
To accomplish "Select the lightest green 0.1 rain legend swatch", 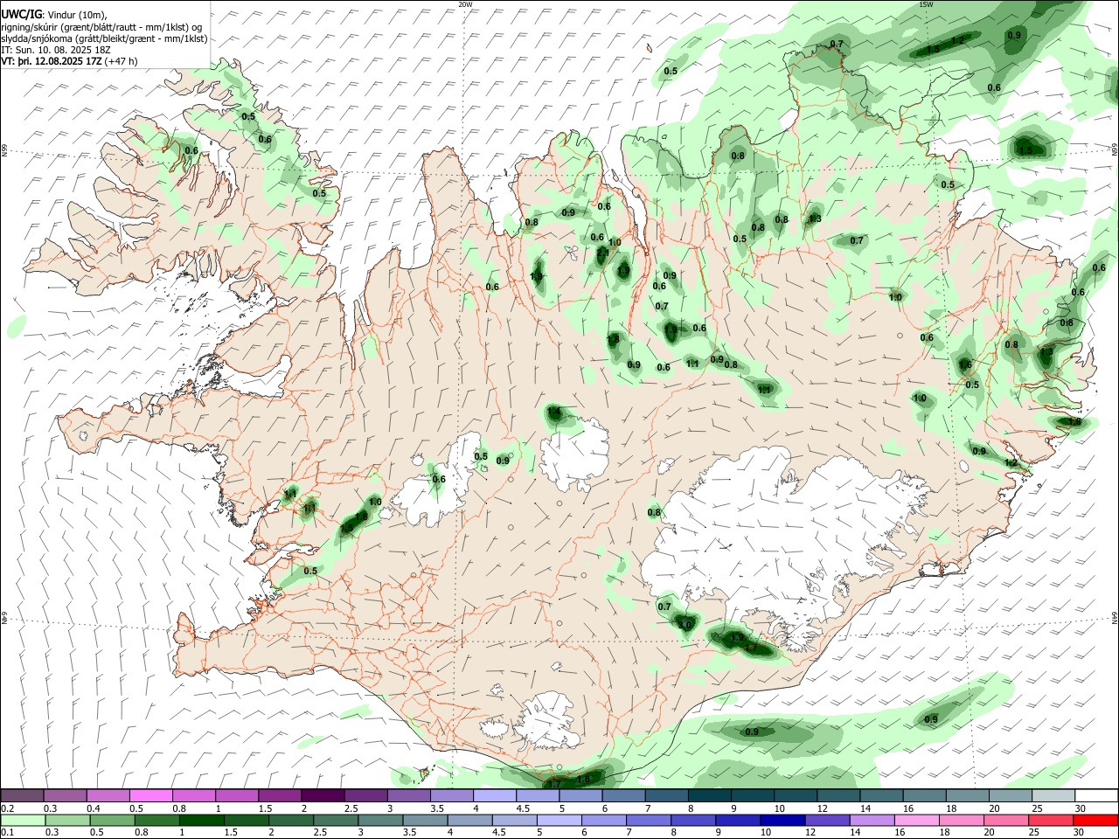I will 23,820.
